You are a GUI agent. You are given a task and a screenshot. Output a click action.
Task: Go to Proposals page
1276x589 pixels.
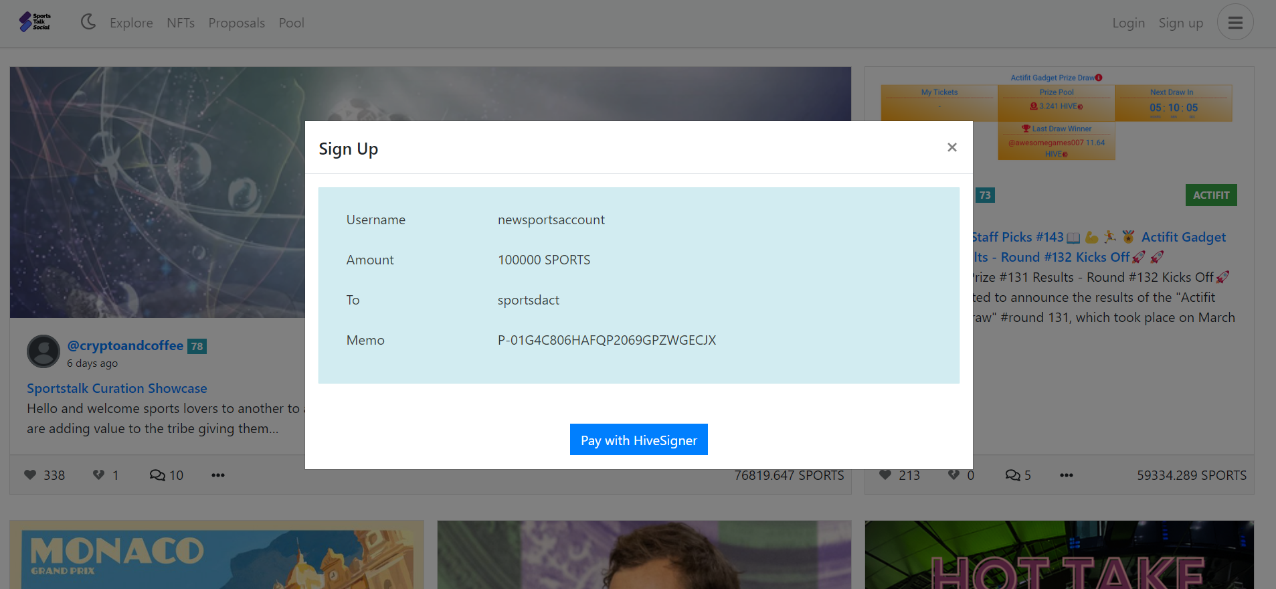237,23
